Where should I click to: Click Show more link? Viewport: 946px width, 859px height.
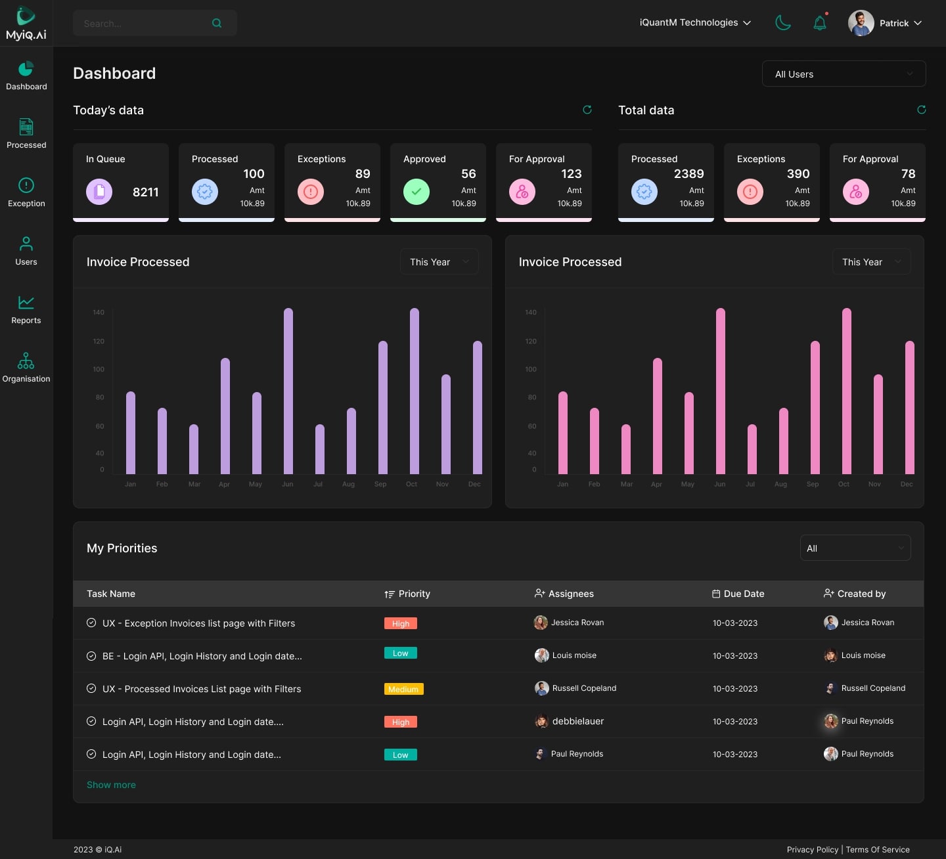tap(111, 785)
